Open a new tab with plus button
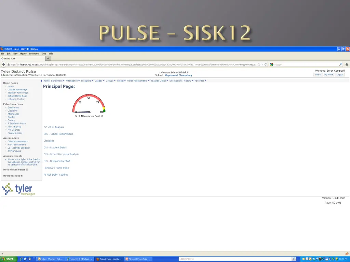 tap(48, 58)
